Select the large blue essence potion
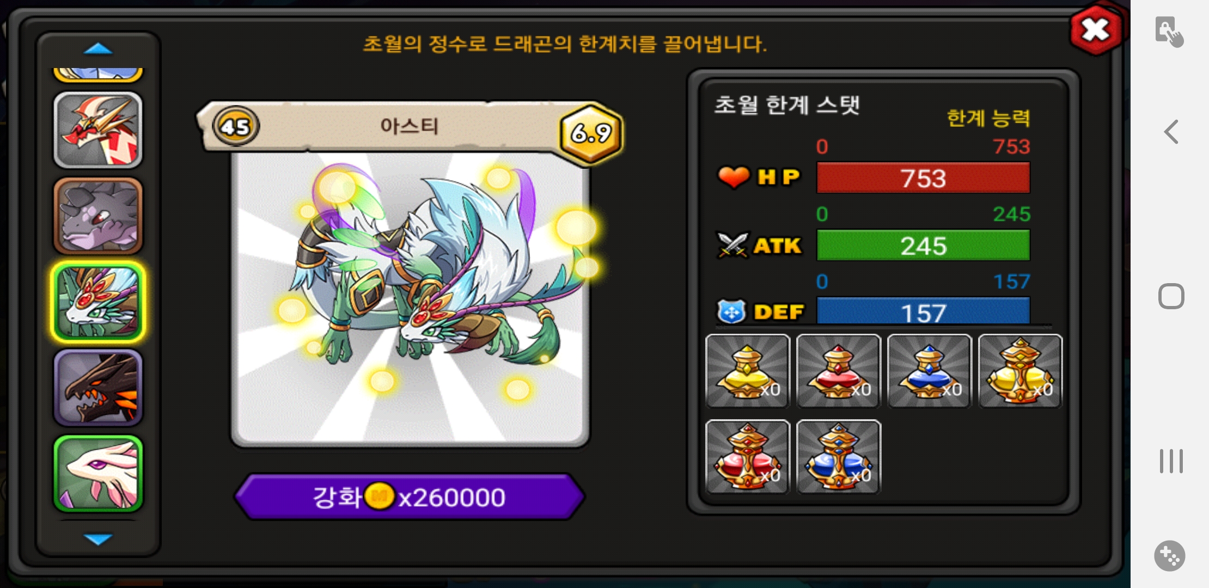Screen dimensions: 1209x588 [x=838, y=456]
